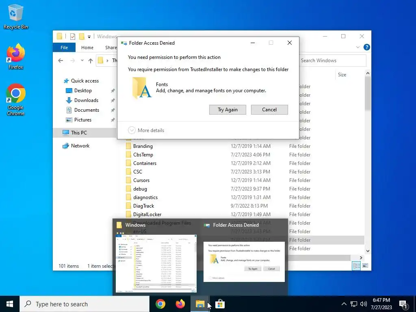The height and width of the screenshot is (312, 416).
Task: Open the Firefox desktop shortcut
Action: [16, 57]
